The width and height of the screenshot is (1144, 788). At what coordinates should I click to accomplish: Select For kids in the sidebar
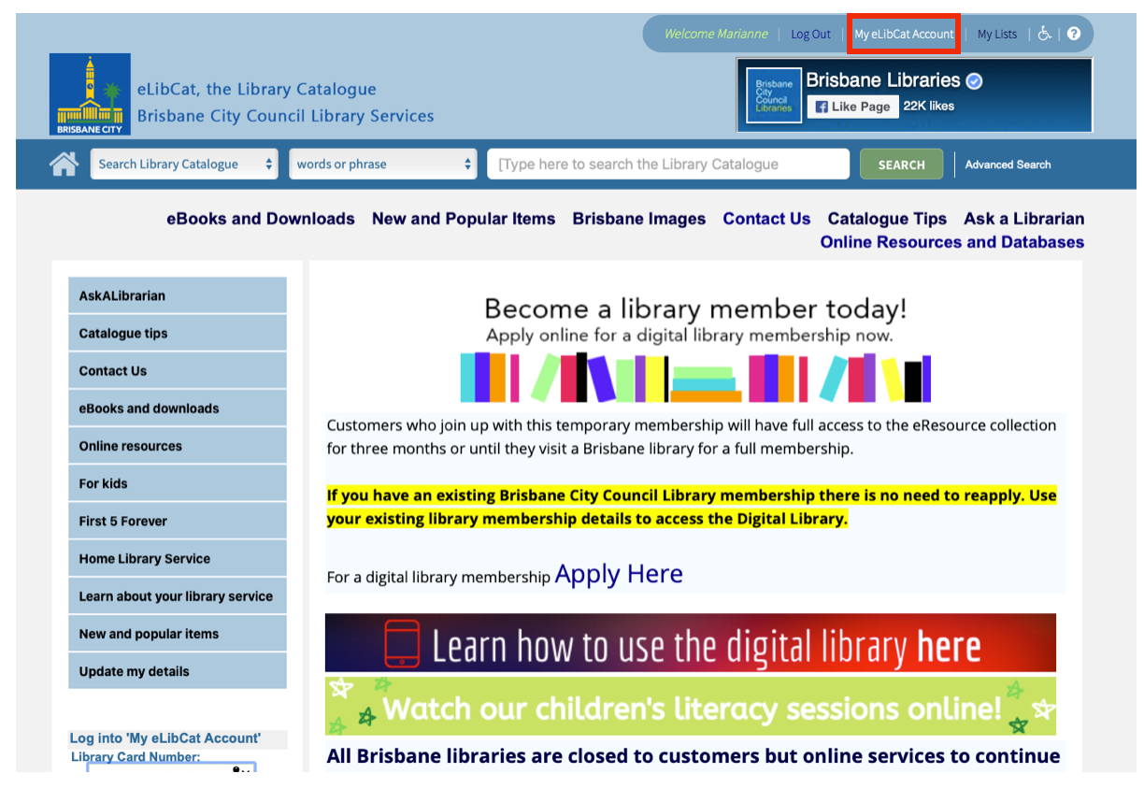pos(178,483)
